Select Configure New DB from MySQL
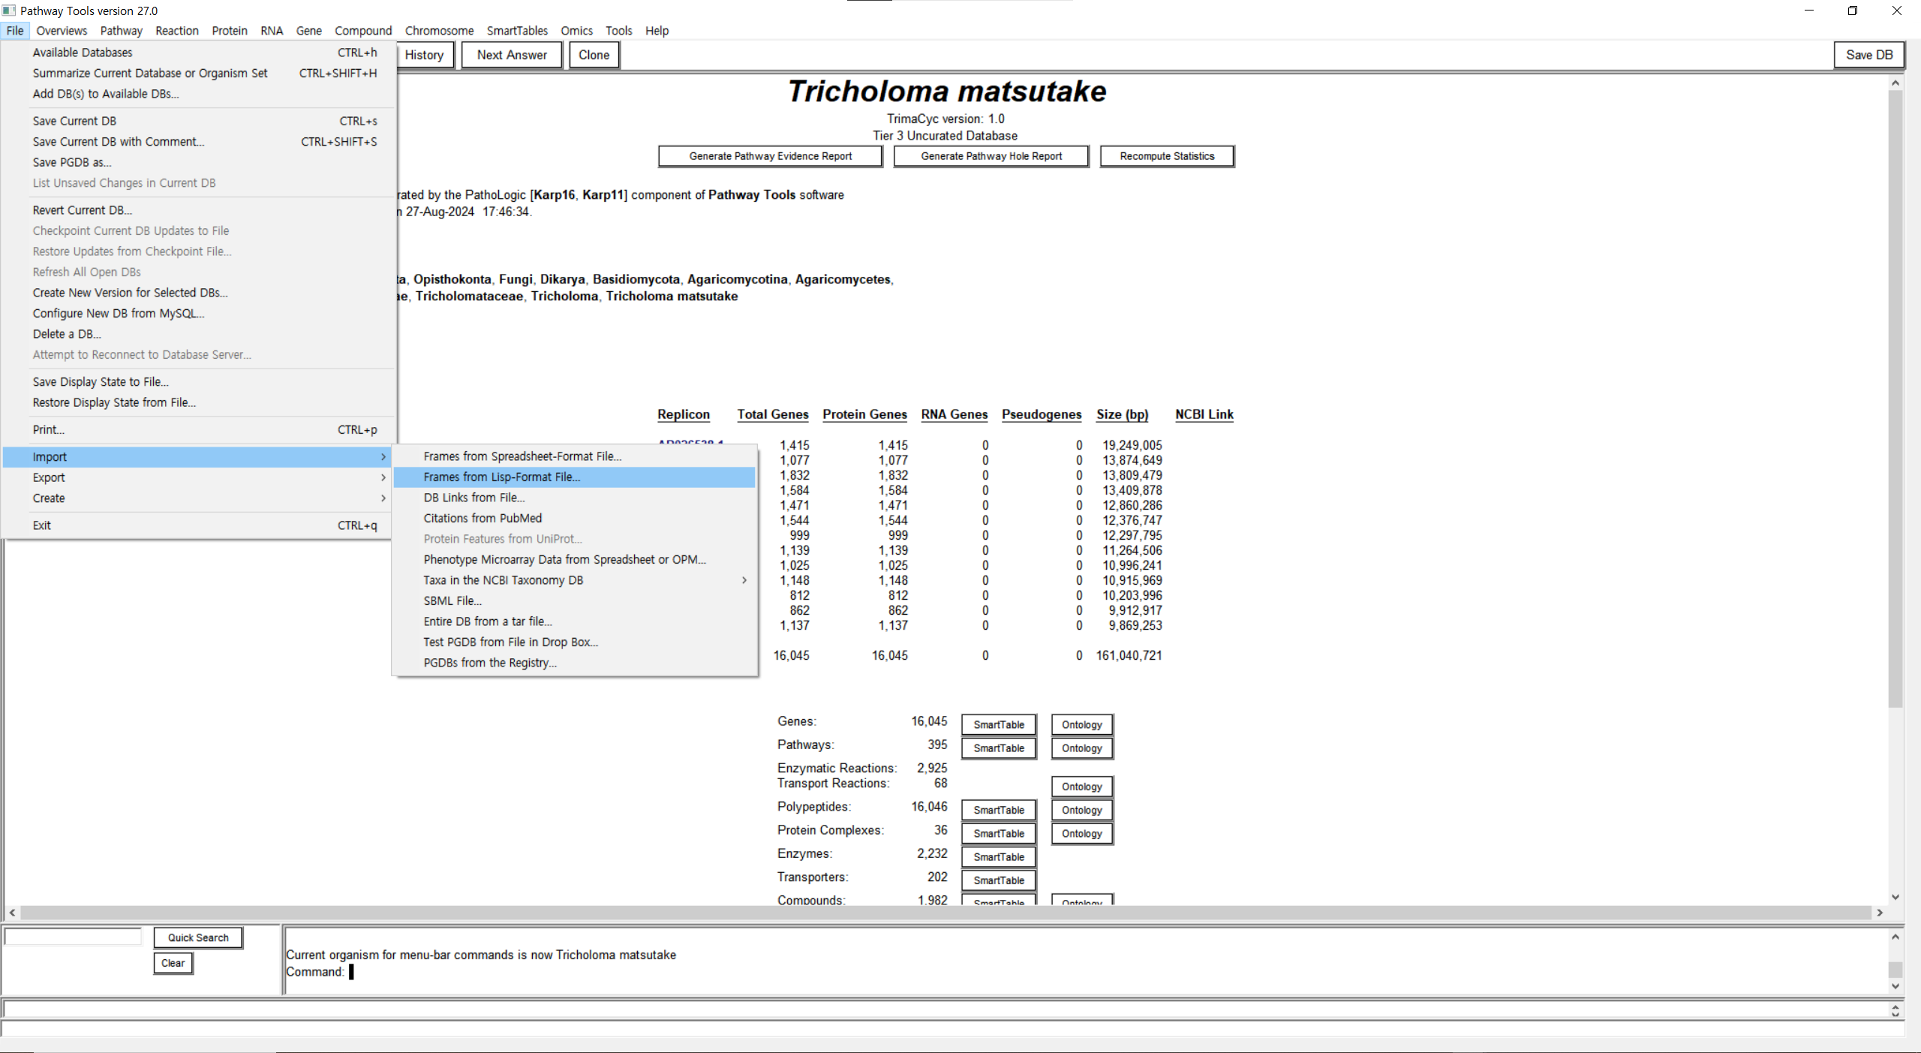Screen dimensions: 1921x1053 tap(198, 314)
